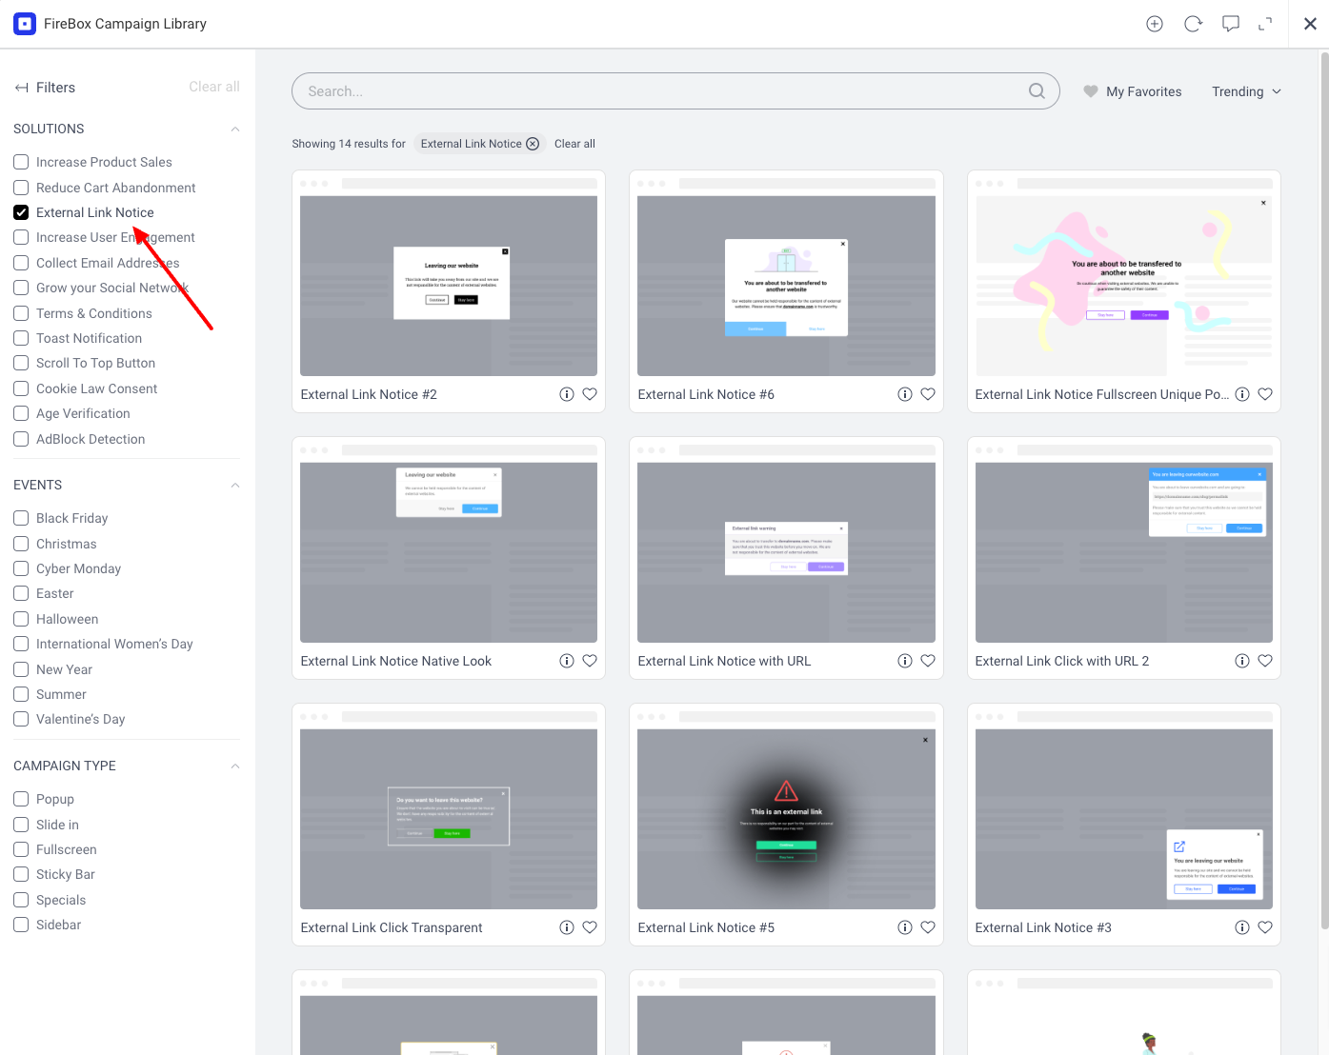Image resolution: width=1329 pixels, height=1055 pixels.
Task: Open the External Link Notice Native Look thumbnail
Action: (448, 550)
